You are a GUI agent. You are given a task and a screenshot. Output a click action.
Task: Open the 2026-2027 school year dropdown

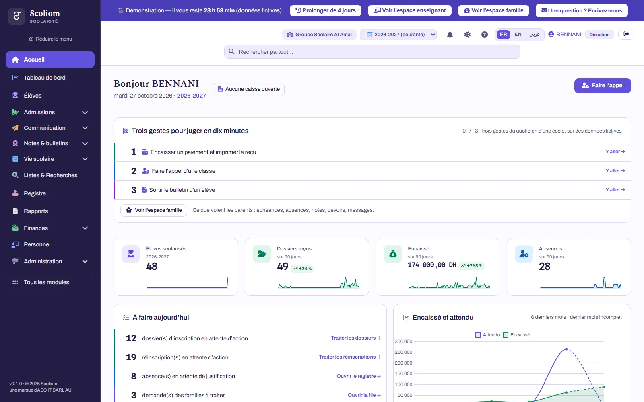pyautogui.click(x=398, y=35)
